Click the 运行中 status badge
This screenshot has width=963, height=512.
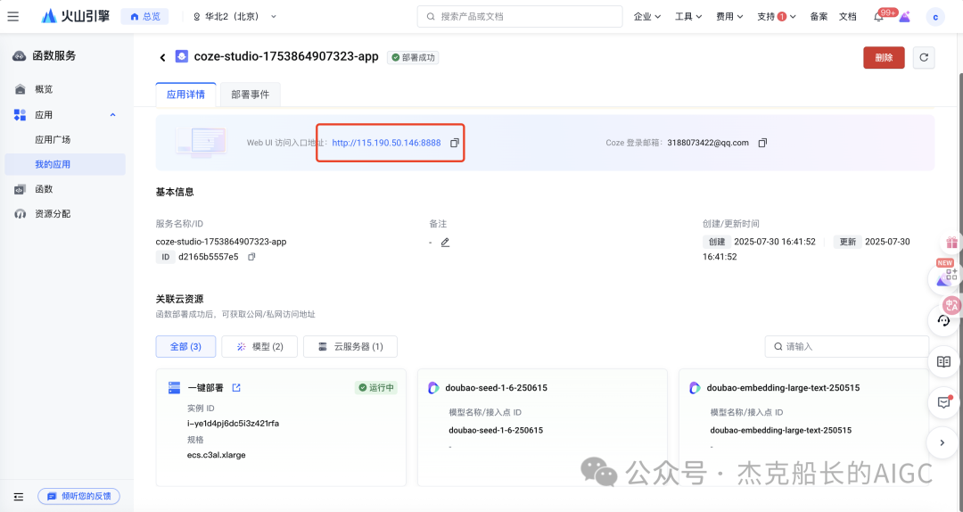(376, 388)
